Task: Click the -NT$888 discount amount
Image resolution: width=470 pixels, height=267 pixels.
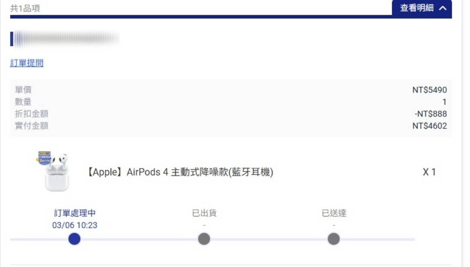Action: pos(431,114)
